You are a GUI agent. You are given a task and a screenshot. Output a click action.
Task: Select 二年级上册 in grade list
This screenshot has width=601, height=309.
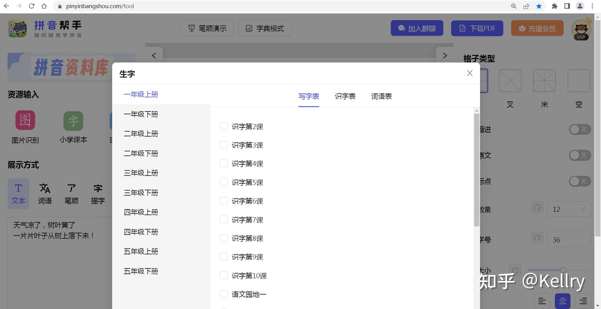pos(161,134)
